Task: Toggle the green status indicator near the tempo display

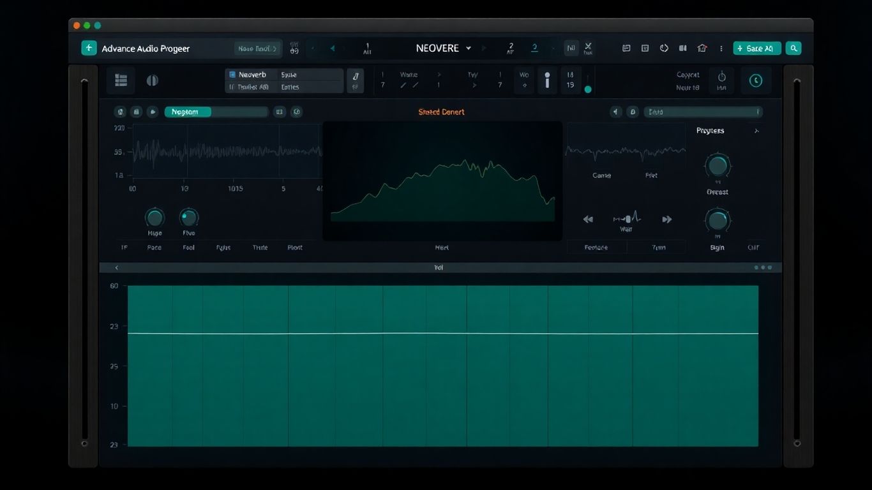Action: (x=588, y=90)
